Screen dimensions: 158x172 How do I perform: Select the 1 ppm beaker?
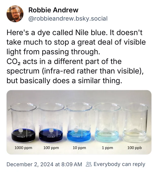[x=107, y=123]
